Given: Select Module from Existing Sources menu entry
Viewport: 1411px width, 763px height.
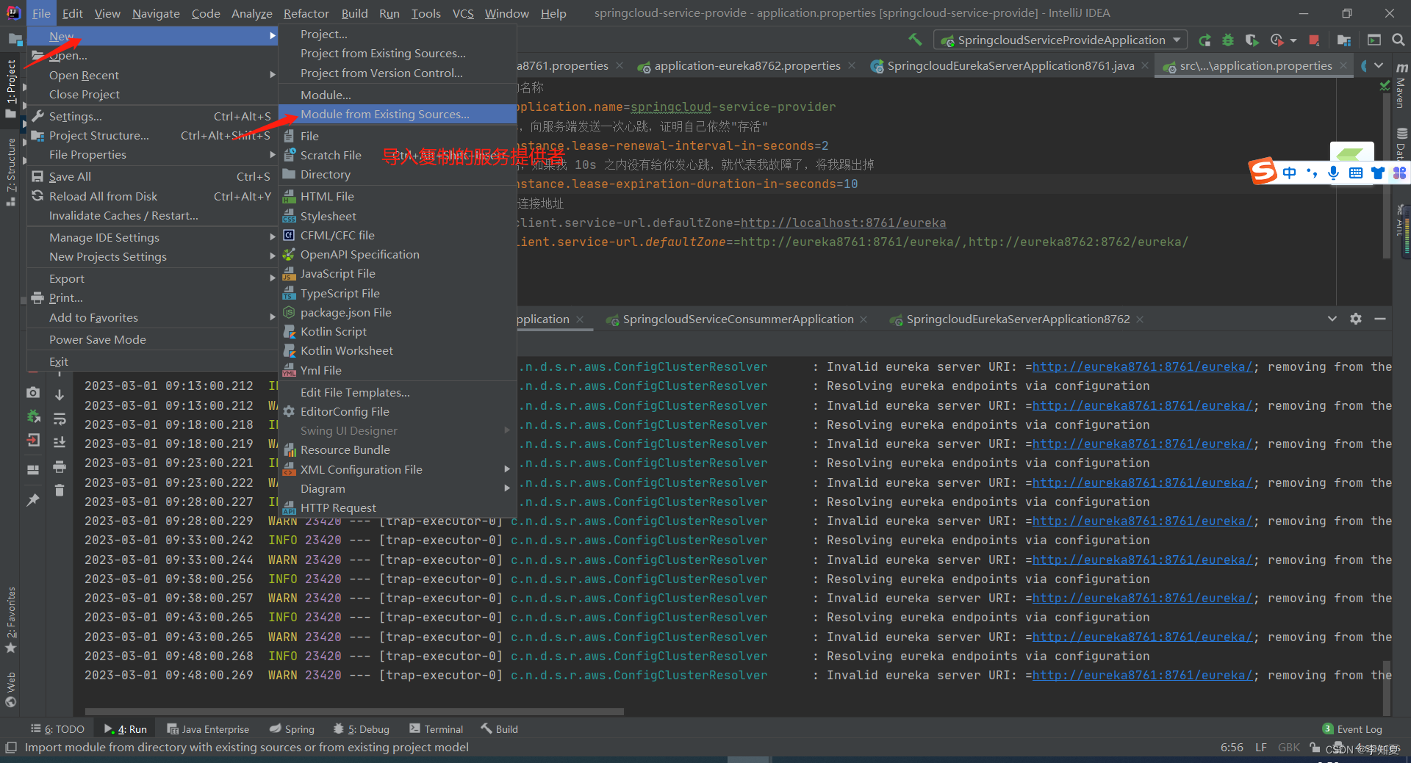Looking at the screenshot, I should 398,114.
